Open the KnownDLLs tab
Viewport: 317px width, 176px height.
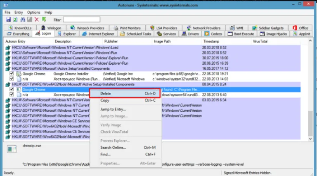click(20, 28)
